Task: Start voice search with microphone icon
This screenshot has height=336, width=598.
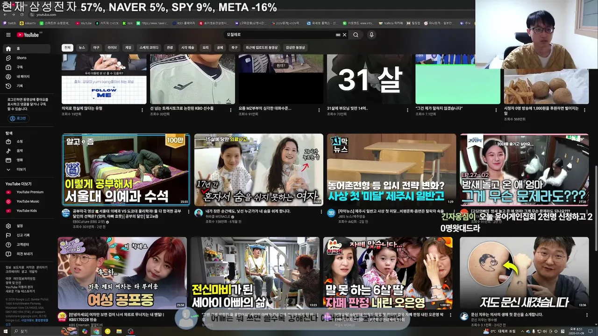Action: point(371,35)
